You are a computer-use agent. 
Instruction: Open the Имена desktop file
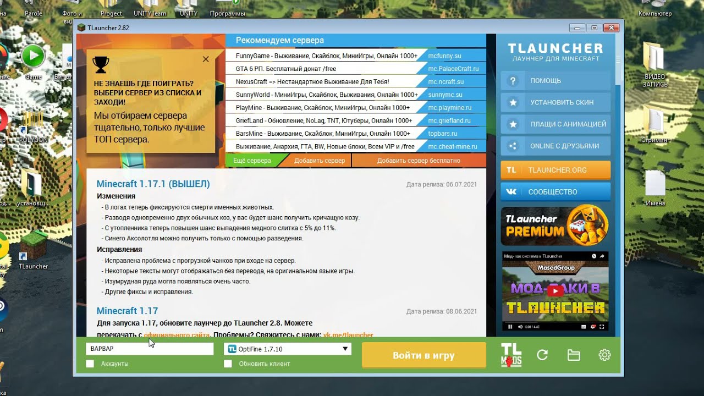(655, 188)
